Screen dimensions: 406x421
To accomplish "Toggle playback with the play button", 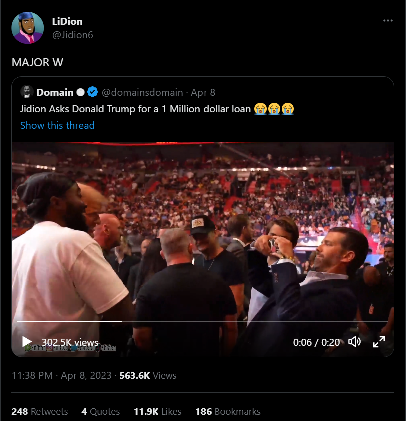I will [x=25, y=342].
